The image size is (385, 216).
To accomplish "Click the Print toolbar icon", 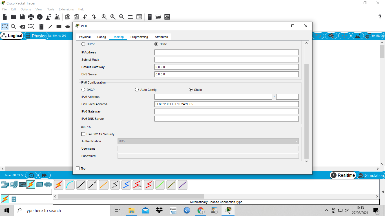I will 31,17.
